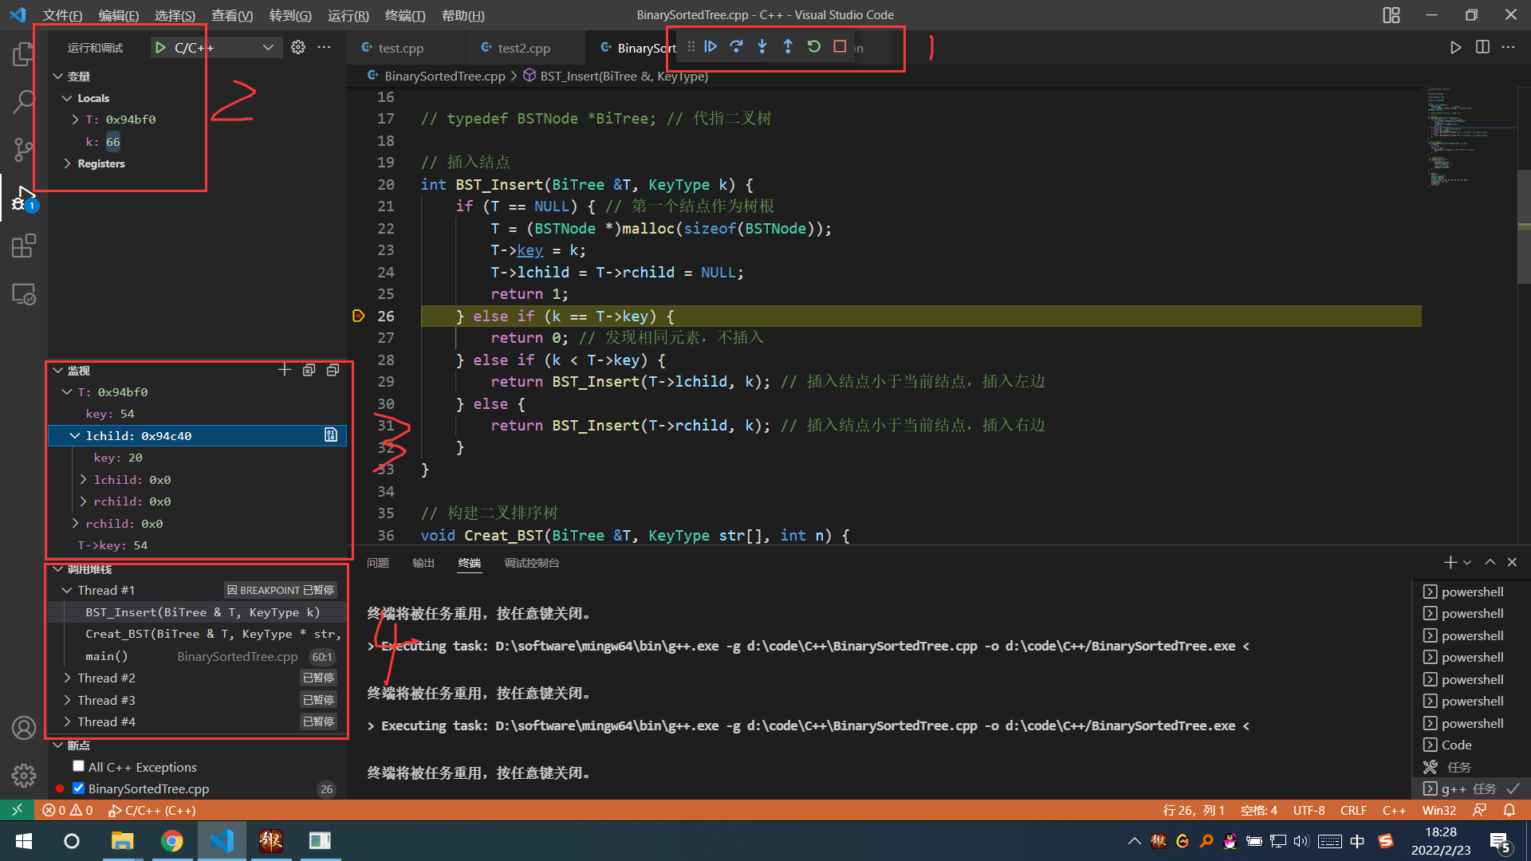Open the Extensions view in activity bar
The image size is (1531, 861).
pyautogui.click(x=24, y=246)
